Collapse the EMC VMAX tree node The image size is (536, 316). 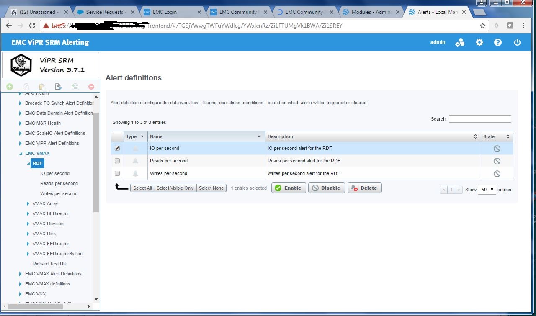tap(21, 154)
